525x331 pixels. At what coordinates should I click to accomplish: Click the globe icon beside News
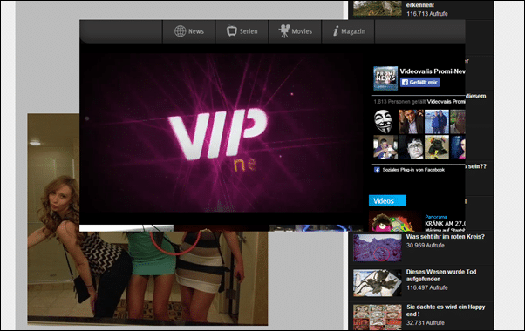click(x=181, y=31)
